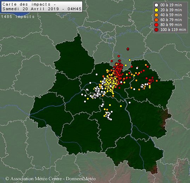The width and height of the screenshot is (190, 183).
Task: Click the yellow 20 à 39 min legend circle
Action: pos(157,10)
